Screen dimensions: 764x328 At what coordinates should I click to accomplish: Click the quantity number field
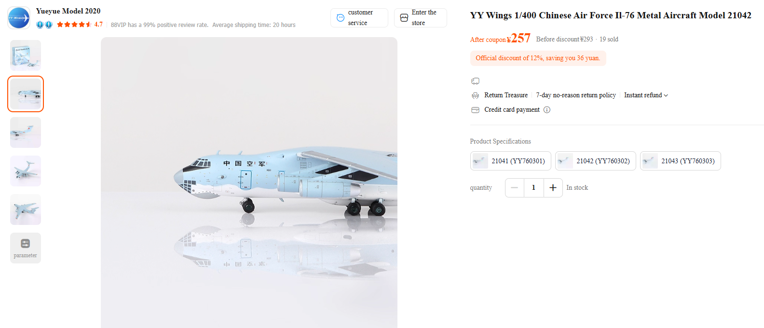534,188
